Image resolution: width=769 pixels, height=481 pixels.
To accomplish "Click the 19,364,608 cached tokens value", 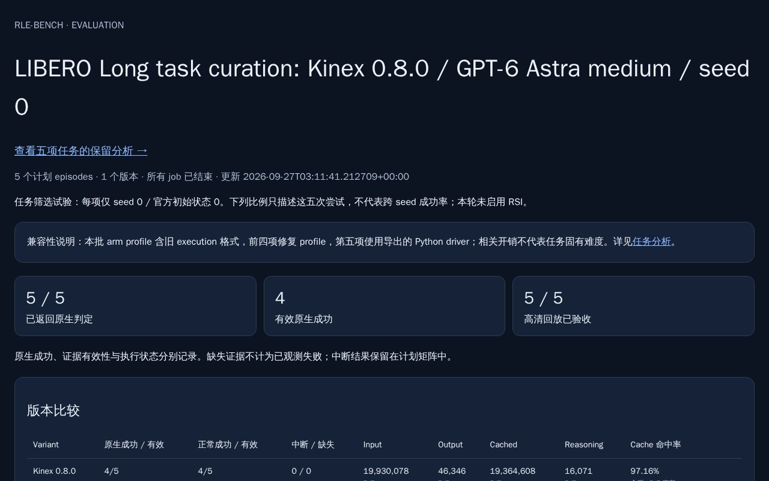I will (512, 471).
